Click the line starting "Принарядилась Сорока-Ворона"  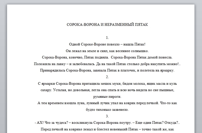[x=107, y=70]
